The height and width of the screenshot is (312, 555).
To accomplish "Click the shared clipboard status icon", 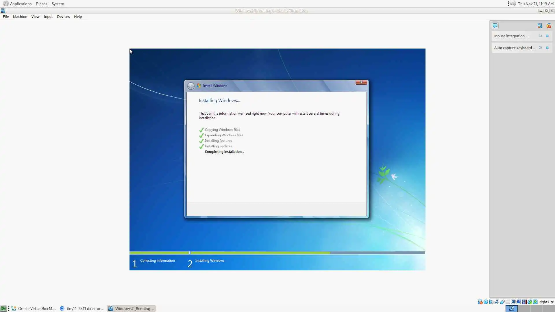I will [x=519, y=302].
